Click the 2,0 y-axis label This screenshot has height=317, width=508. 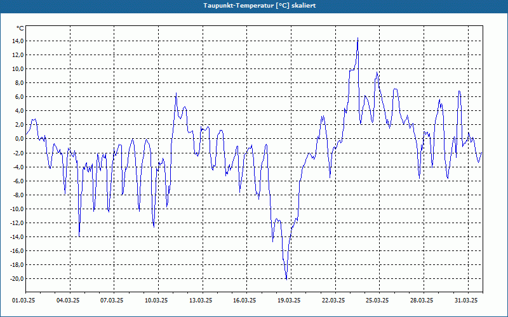20,125
